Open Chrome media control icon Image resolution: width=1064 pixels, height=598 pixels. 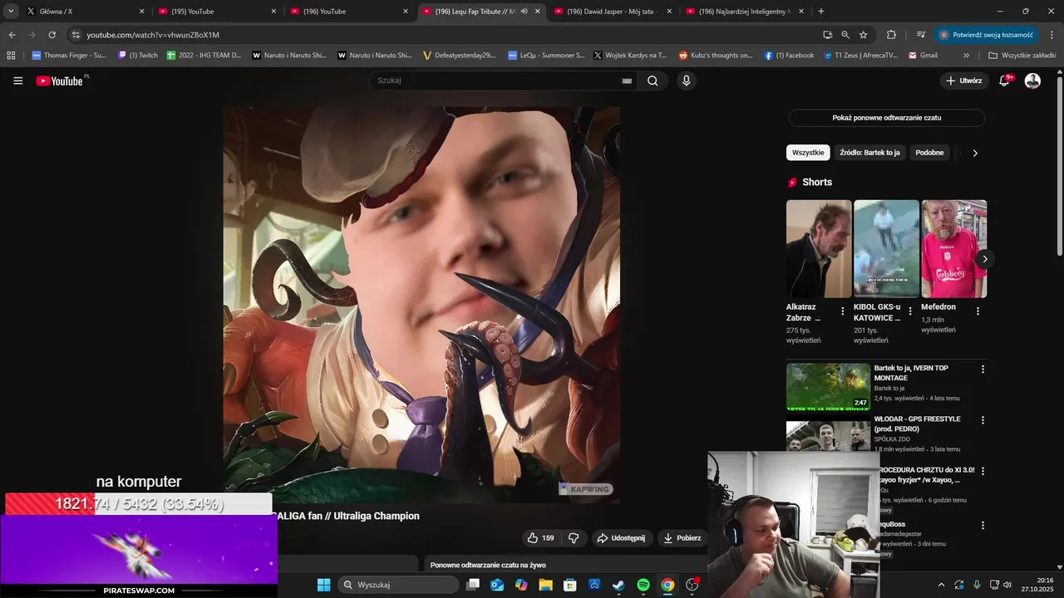pyautogui.click(x=921, y=35)
